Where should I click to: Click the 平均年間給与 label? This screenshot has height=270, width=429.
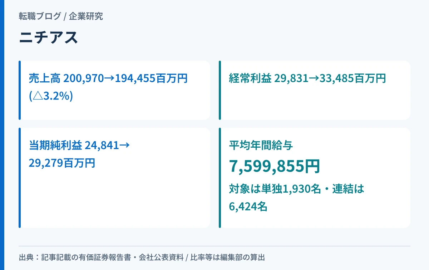coord(261,145)
